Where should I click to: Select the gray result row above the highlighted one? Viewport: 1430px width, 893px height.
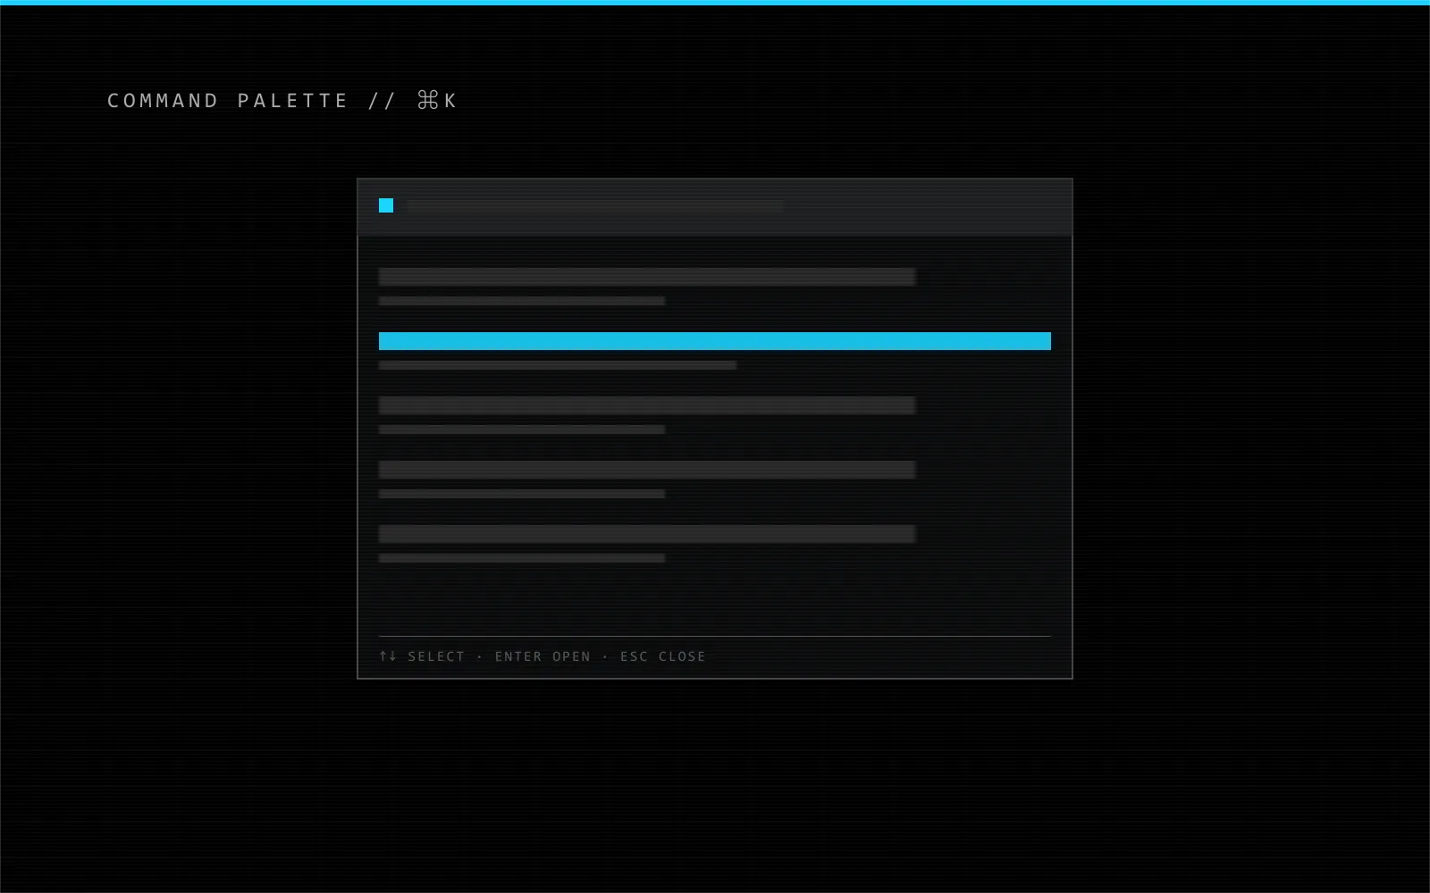pos(647,277)
